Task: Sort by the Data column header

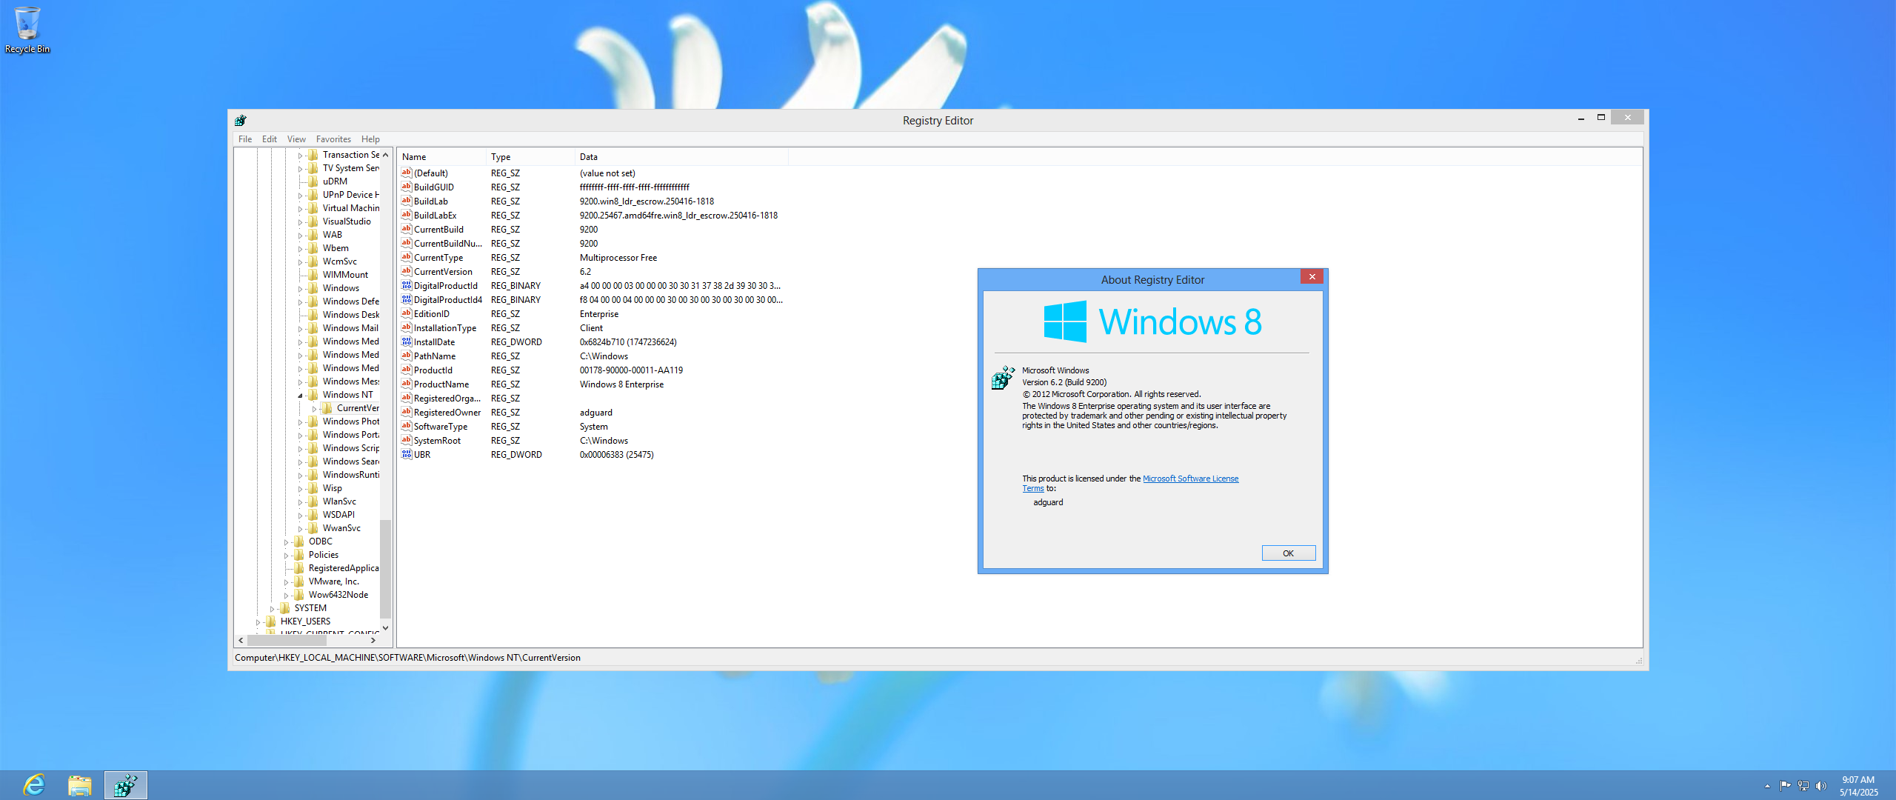Action: (681, 156)
